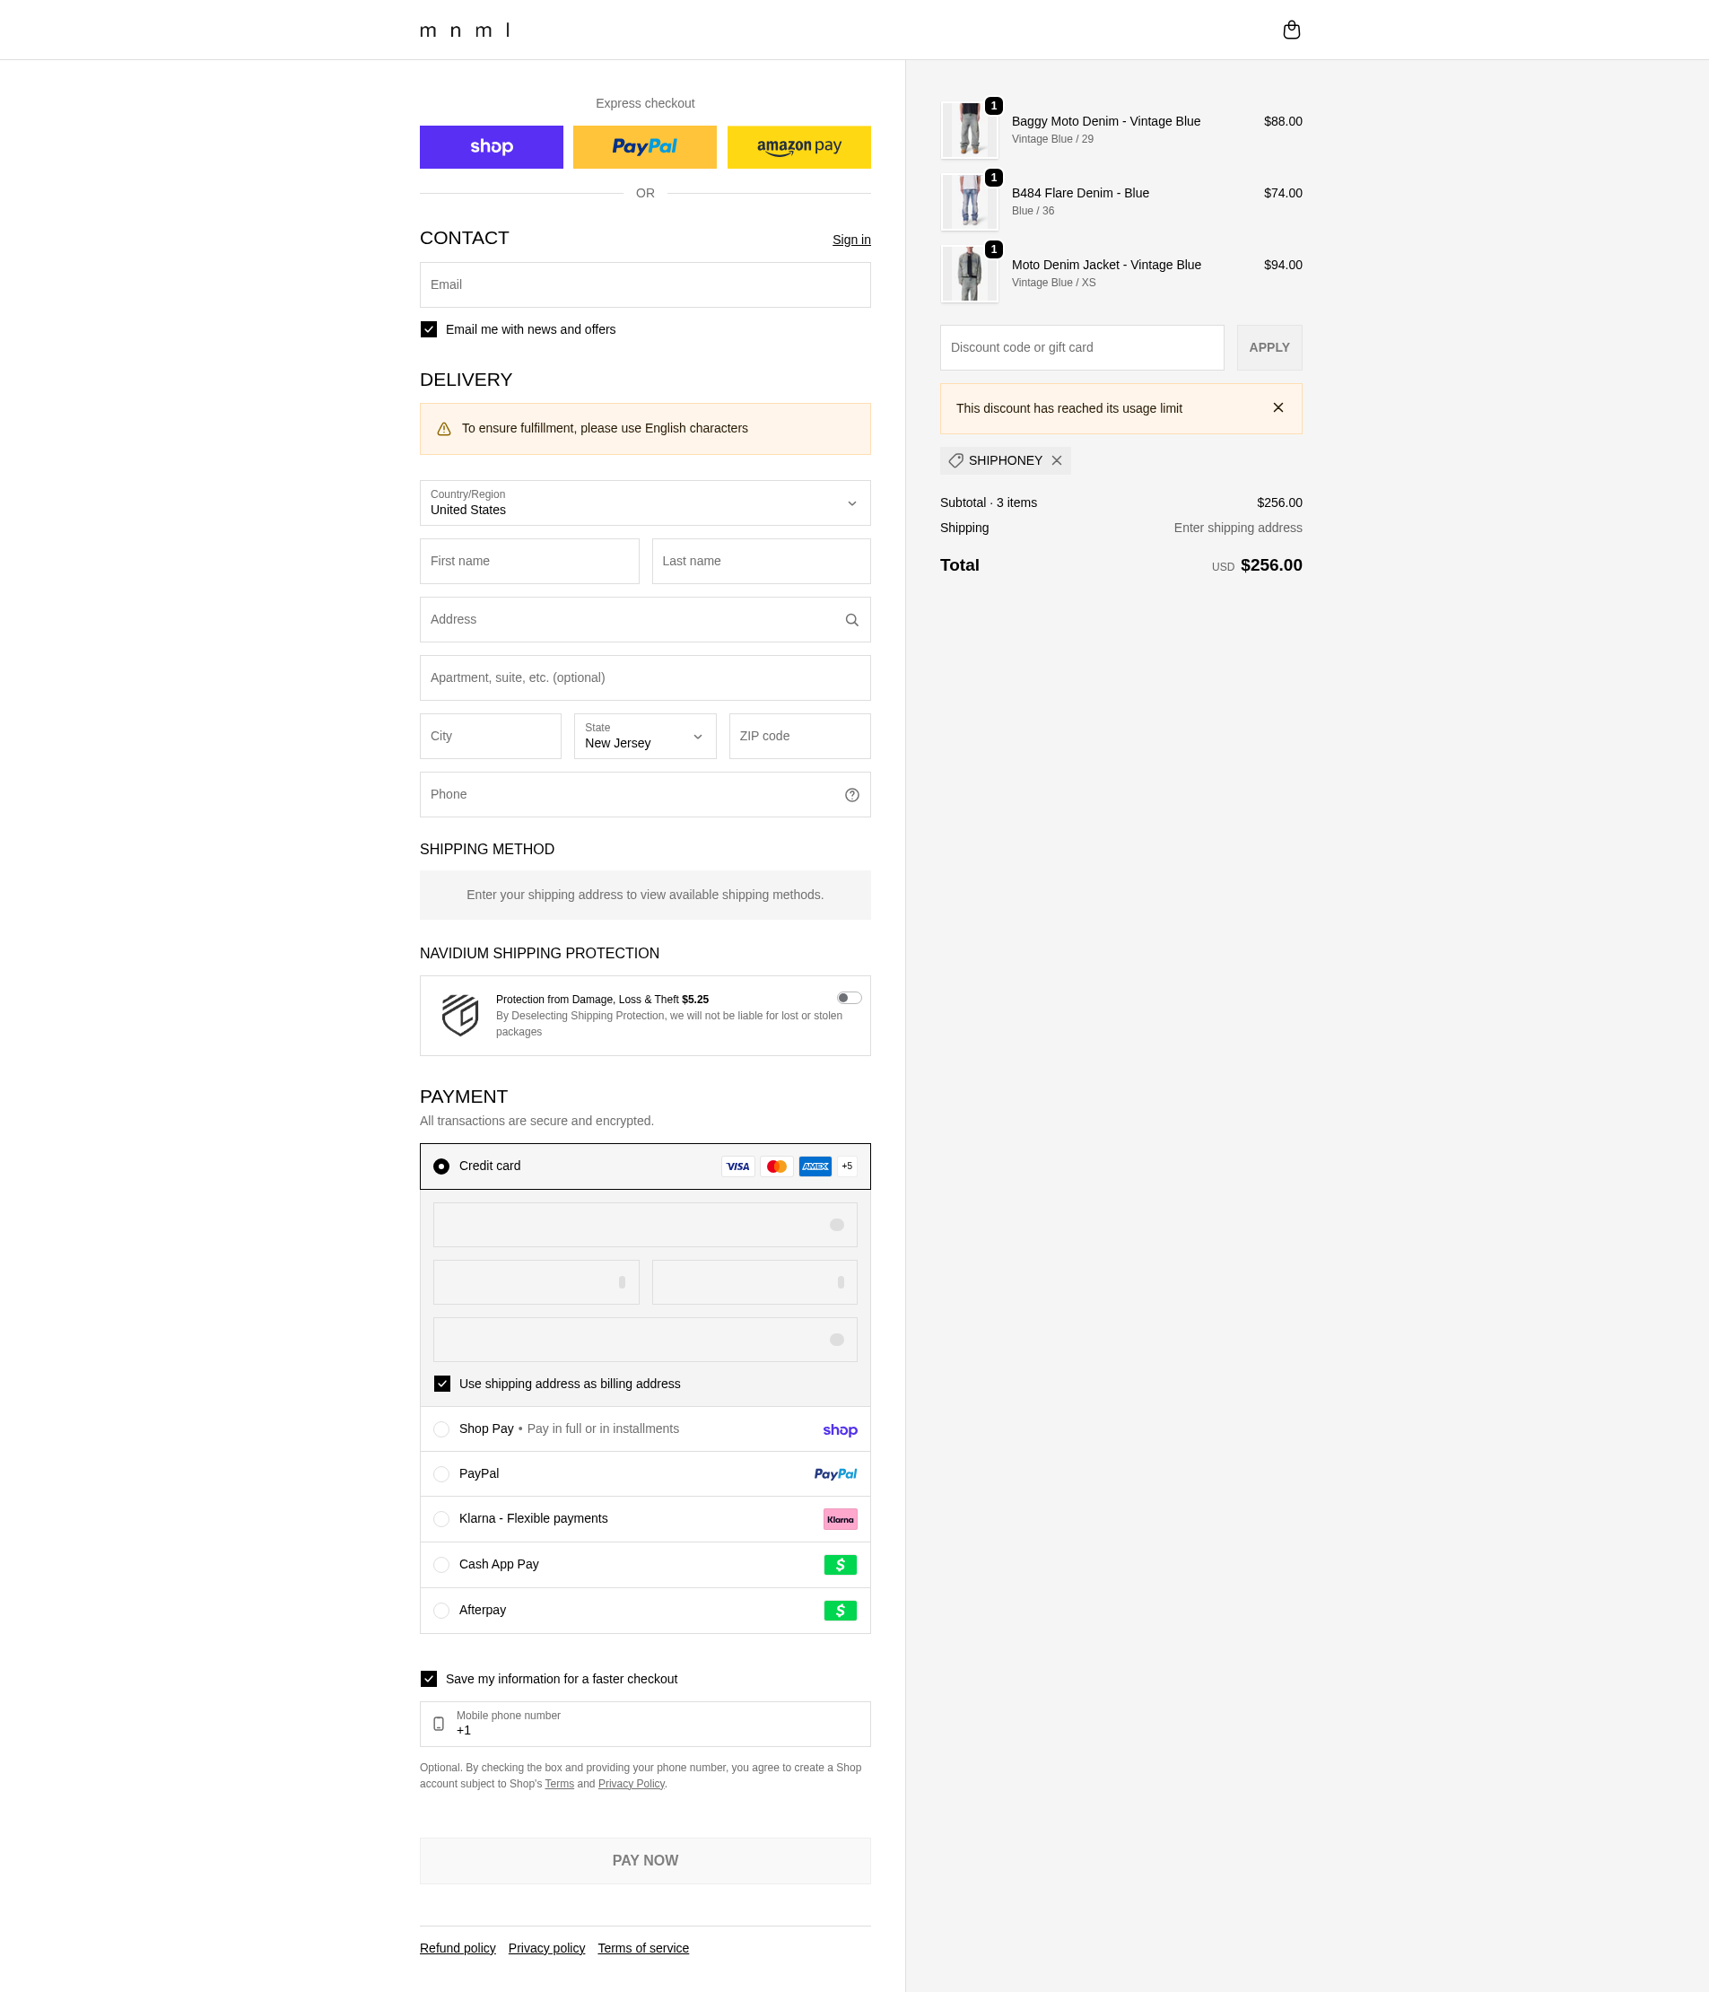Pay with the Shop express checkout button
Image resolution: width=1709 pixels, height=1992 pixels.
coord(492,147)
